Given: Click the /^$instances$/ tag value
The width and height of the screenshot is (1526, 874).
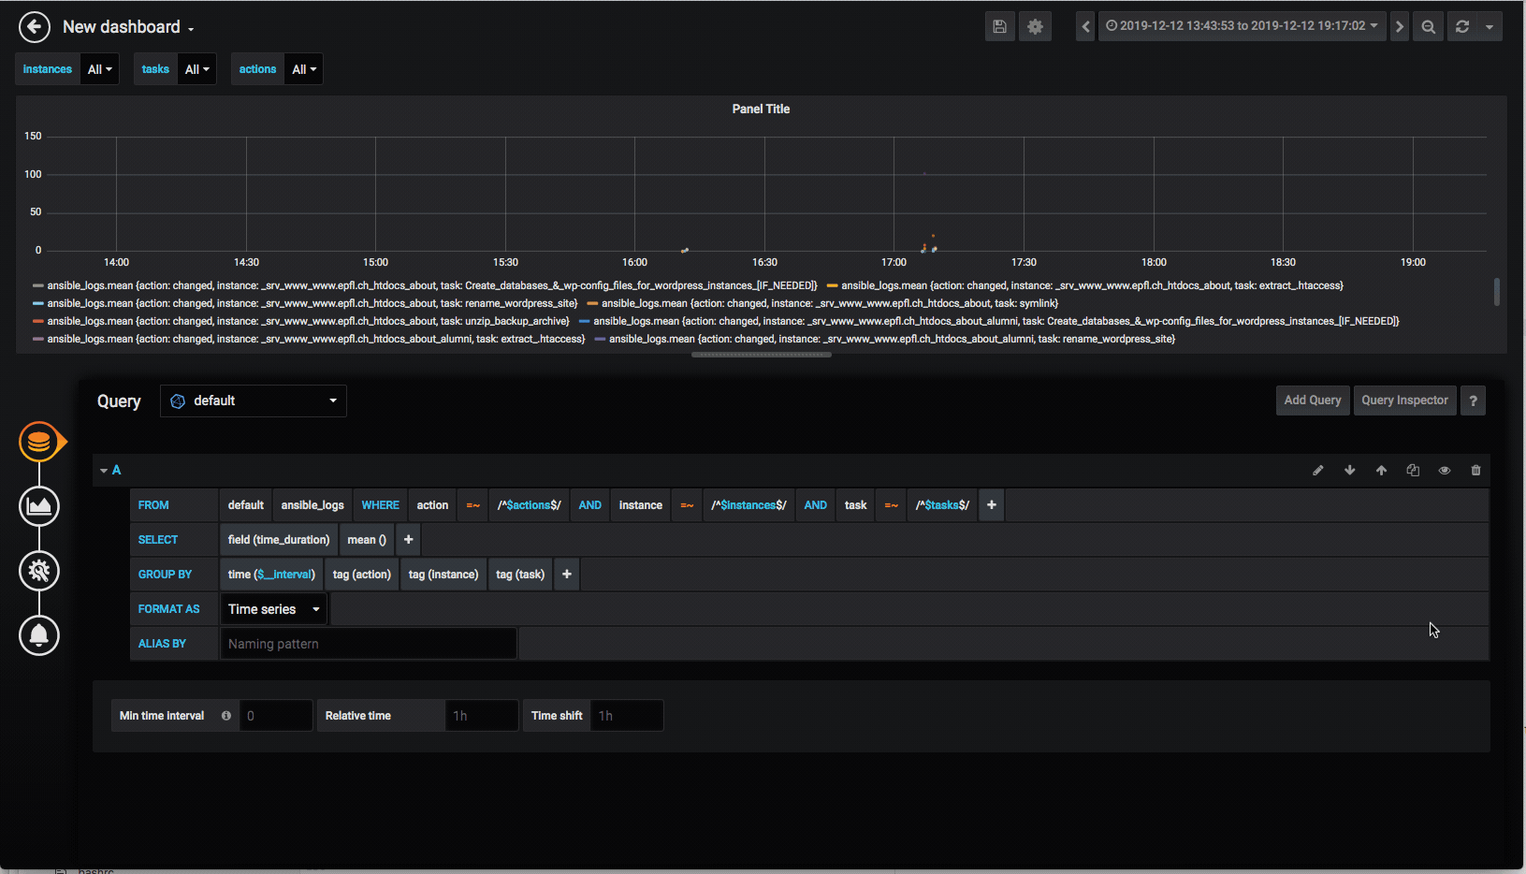Looking at the screenshot, I should pyautogui.click(x=748, y=505).
